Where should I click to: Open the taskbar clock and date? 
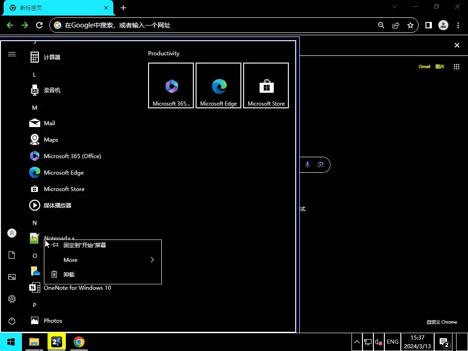417,342
